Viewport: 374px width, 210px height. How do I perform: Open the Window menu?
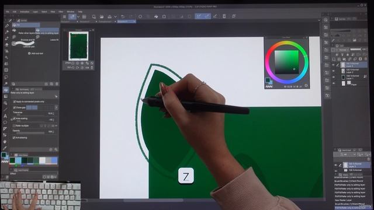pos(70,12)
